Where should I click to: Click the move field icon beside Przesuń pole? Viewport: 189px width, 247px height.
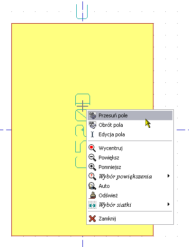coord(92,115)
